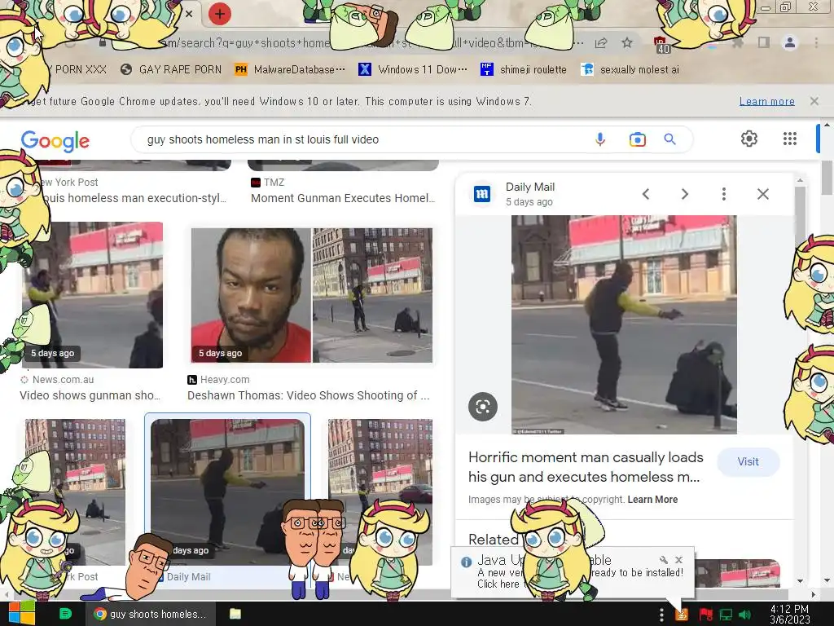Show previous image in preview panel
This screenshot has width=834, height=626.
(646, 194)
